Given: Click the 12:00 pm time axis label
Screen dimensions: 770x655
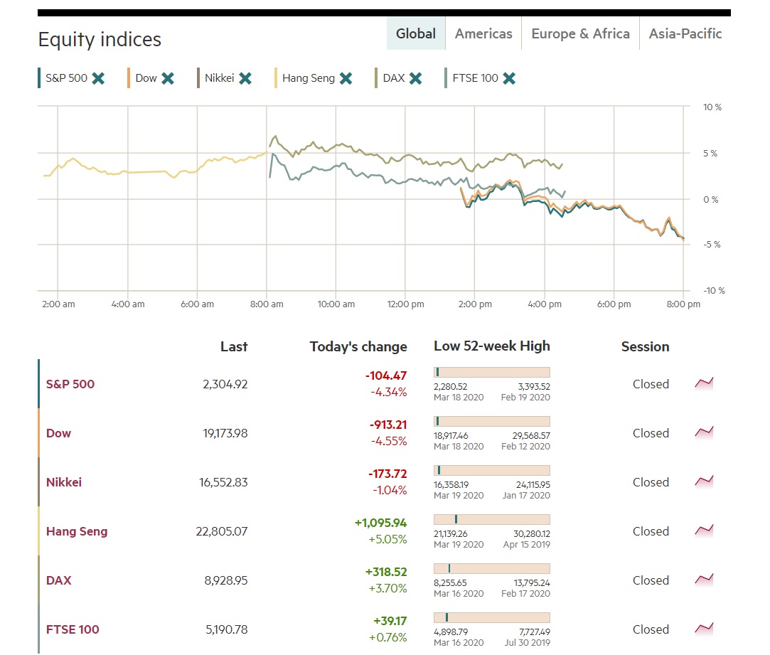Looking at the screenshot, I should pyautogui.click(x=406, y=304).
